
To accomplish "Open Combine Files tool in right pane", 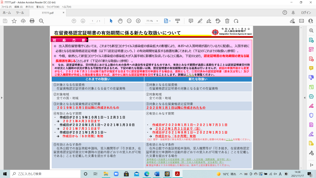I will [311, 78].
